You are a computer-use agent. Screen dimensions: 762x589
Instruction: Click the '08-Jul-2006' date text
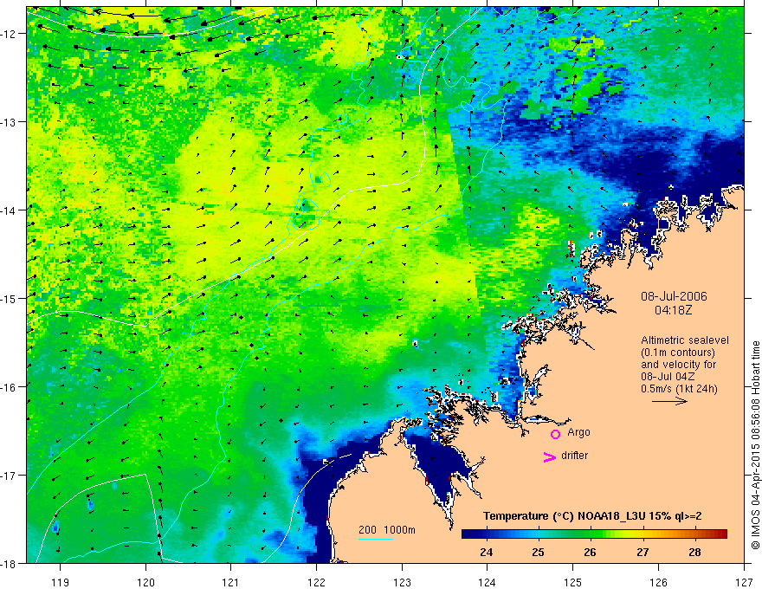674,296
